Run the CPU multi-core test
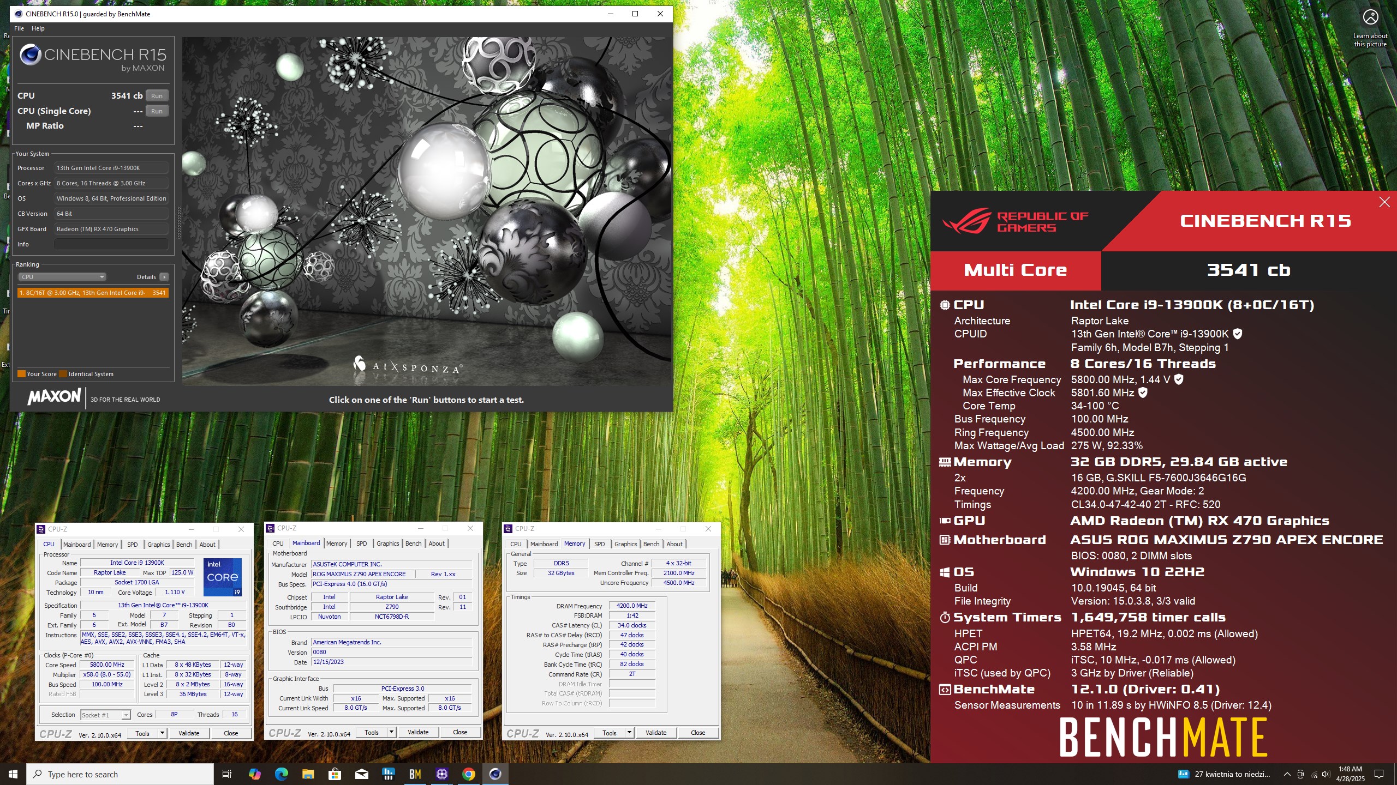1397x785 pixels. (x=157, y=96)
